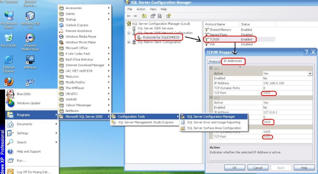The image size is (318, 174).
Task: Click the Help toolbar icon
Action: [168, 16]
